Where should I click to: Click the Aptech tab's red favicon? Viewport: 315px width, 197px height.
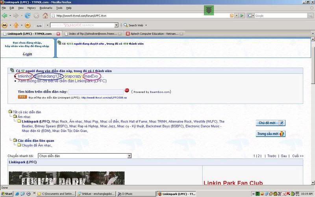pos(128,33)
